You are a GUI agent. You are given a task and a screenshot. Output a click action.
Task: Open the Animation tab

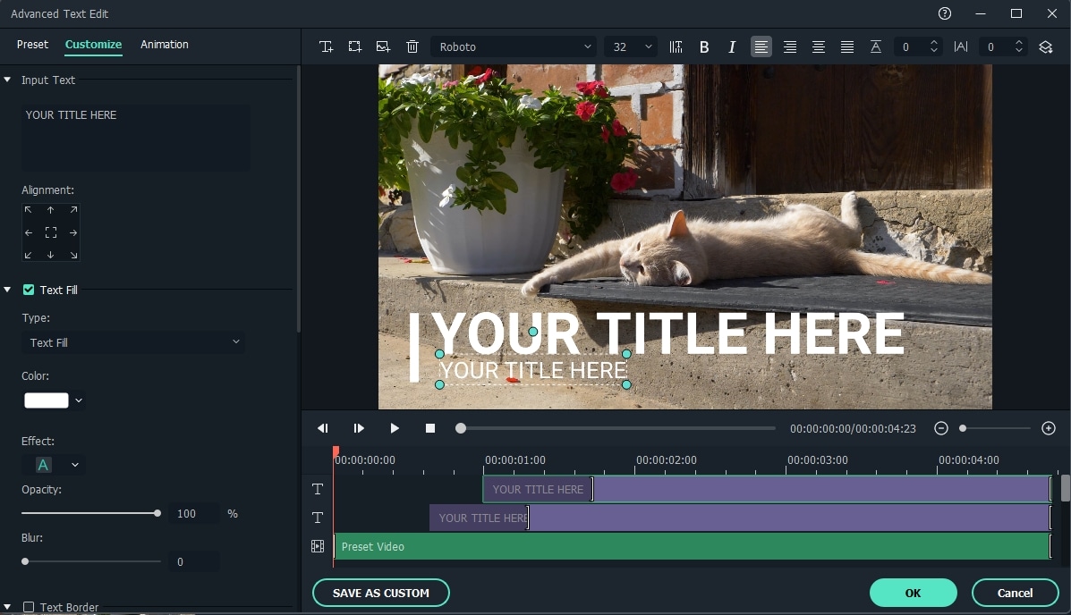(165, 45)
